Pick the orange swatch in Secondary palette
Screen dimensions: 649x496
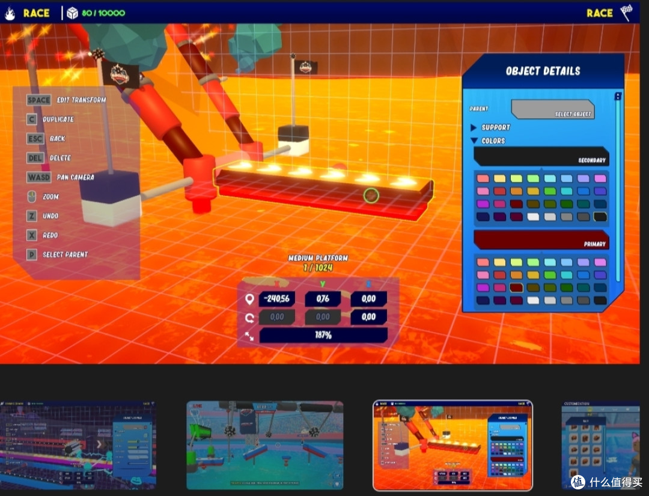tap(517, 191)
